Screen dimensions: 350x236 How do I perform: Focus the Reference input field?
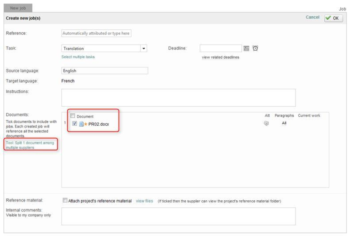(x=96, y=33)
